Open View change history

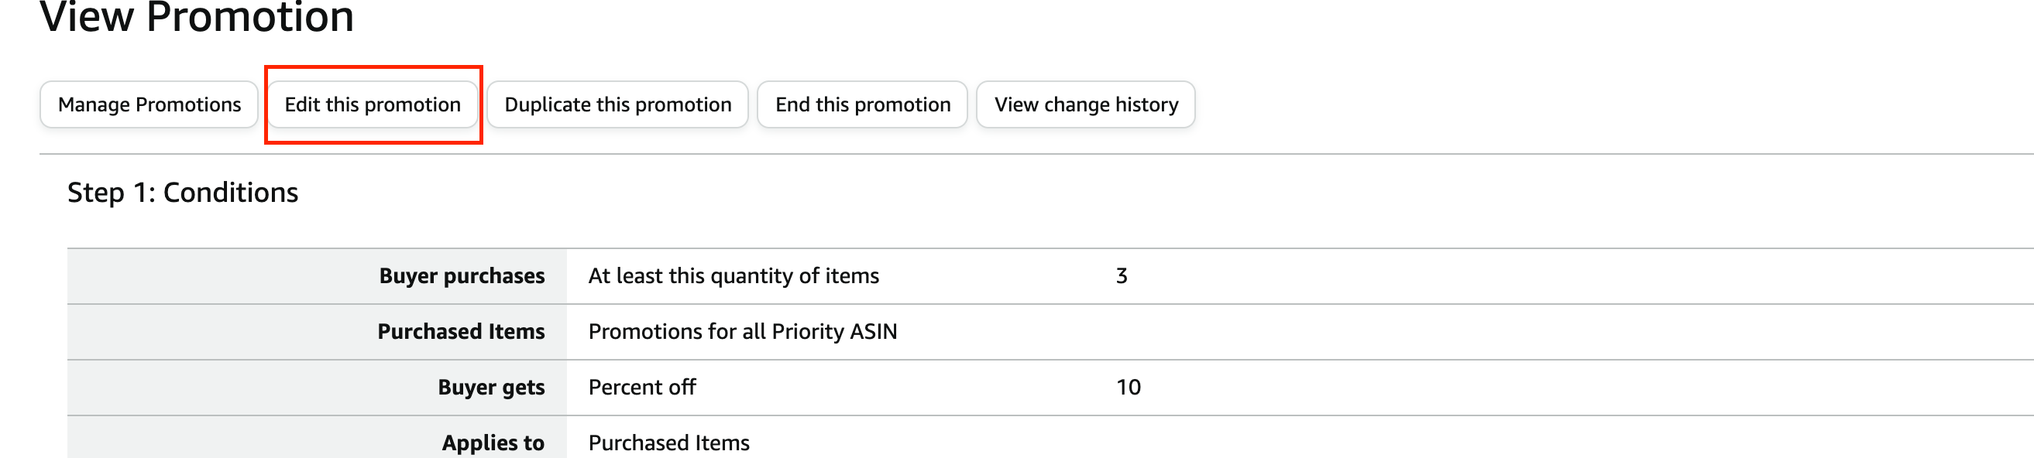[x=1086, y=105]
